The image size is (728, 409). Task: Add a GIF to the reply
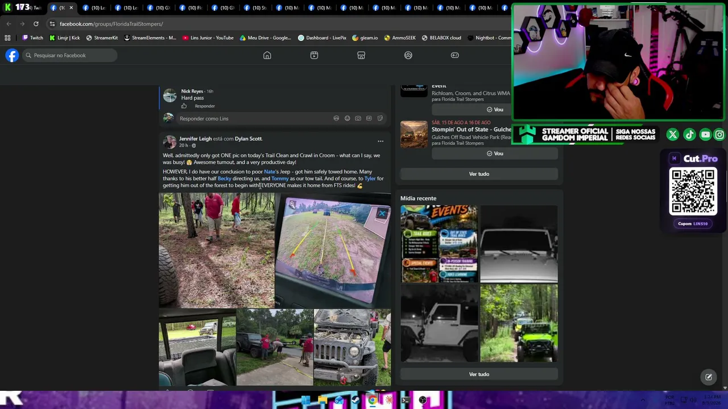(x=369, y=119)
